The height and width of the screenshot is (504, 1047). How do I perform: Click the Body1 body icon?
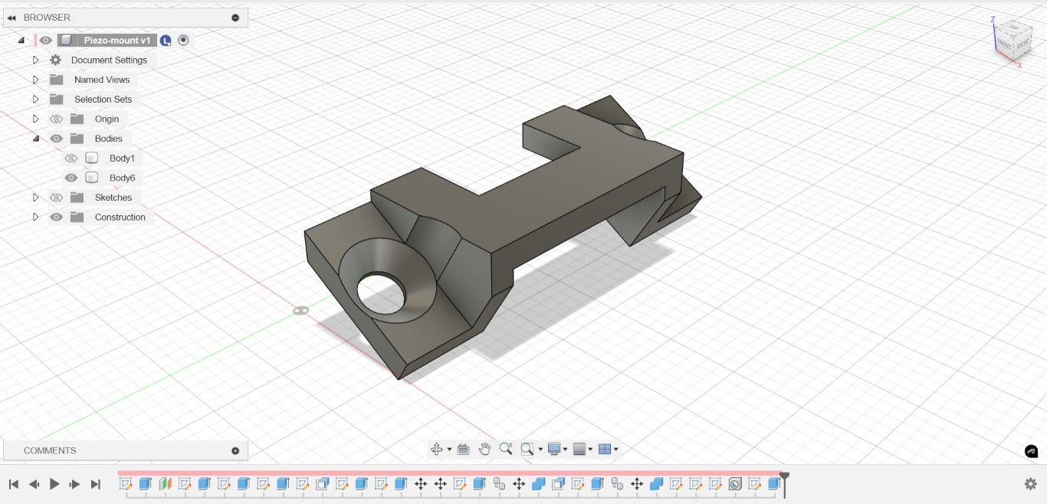coord(91,159)
